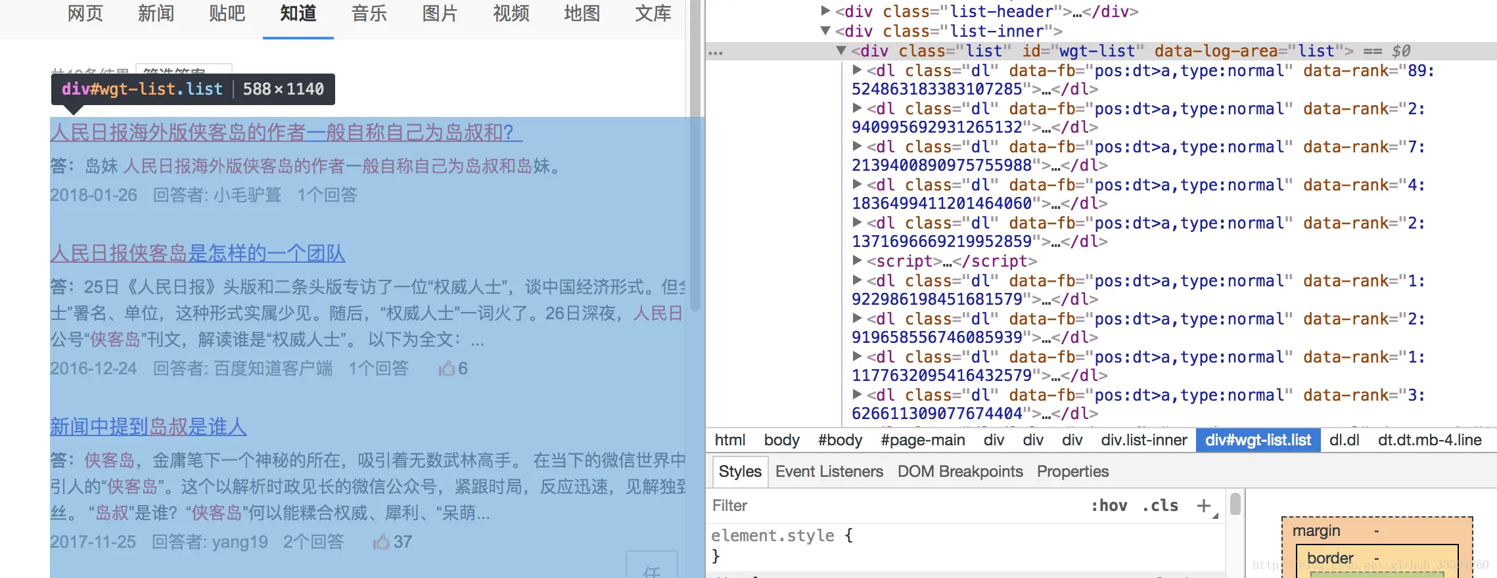Screen dimensions: 1497x578
Task: Open the Event Listeners tab
Action: [829, 472]
